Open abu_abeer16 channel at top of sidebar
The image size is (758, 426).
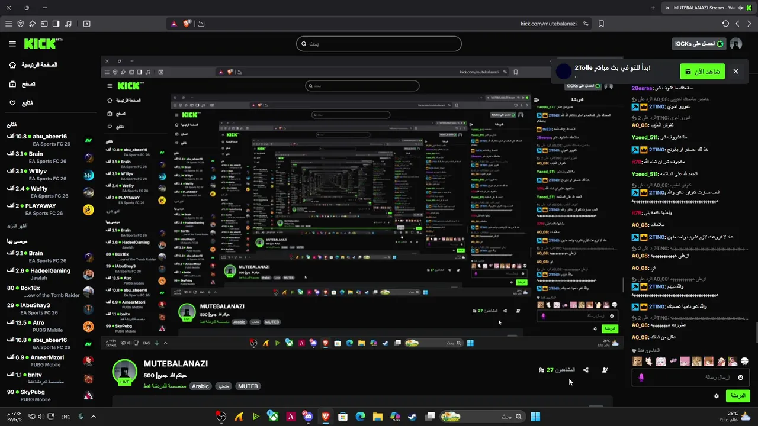pos(50,140)
